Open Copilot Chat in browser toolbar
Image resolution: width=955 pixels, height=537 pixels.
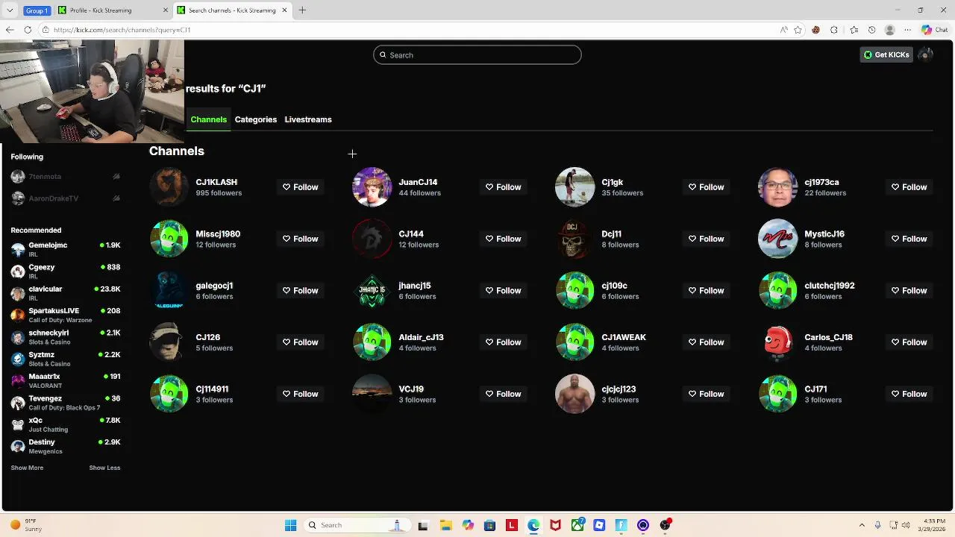click(x=935, y=30)
